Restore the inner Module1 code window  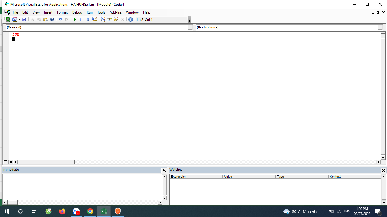pyautogui.click(x=378, y=12)
